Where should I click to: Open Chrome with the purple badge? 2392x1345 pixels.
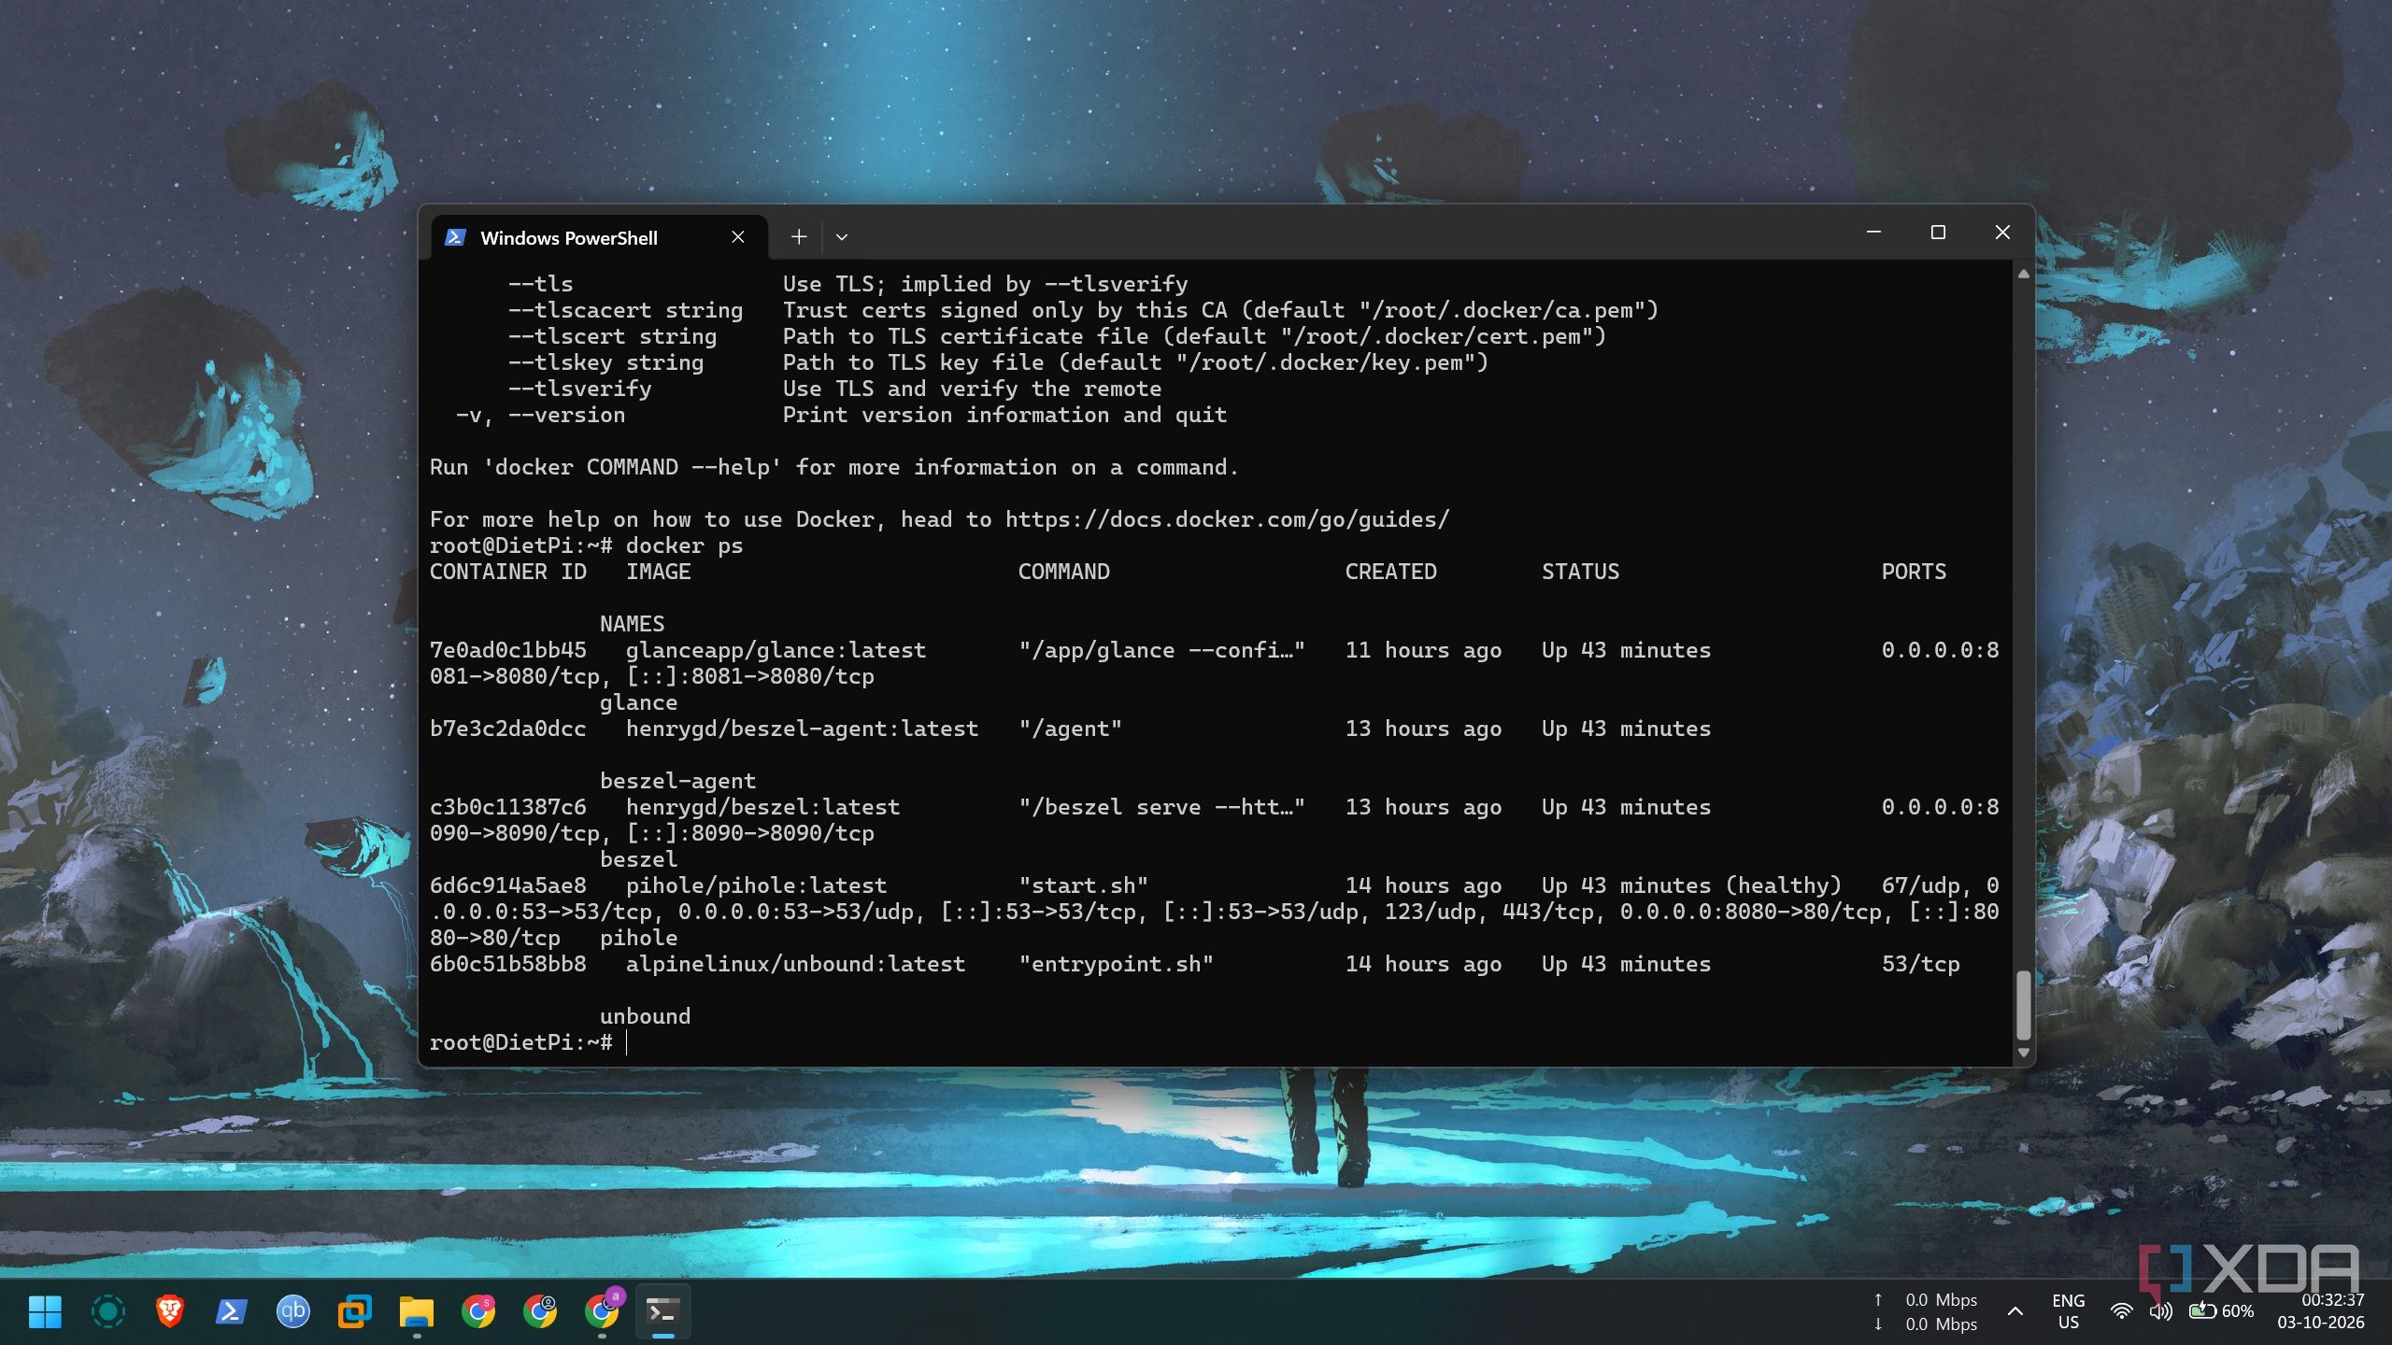[603, 1310]
